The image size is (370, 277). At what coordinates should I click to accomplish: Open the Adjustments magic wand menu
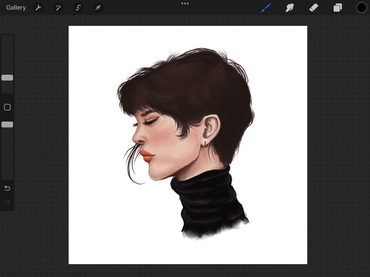tap(58, 8)
